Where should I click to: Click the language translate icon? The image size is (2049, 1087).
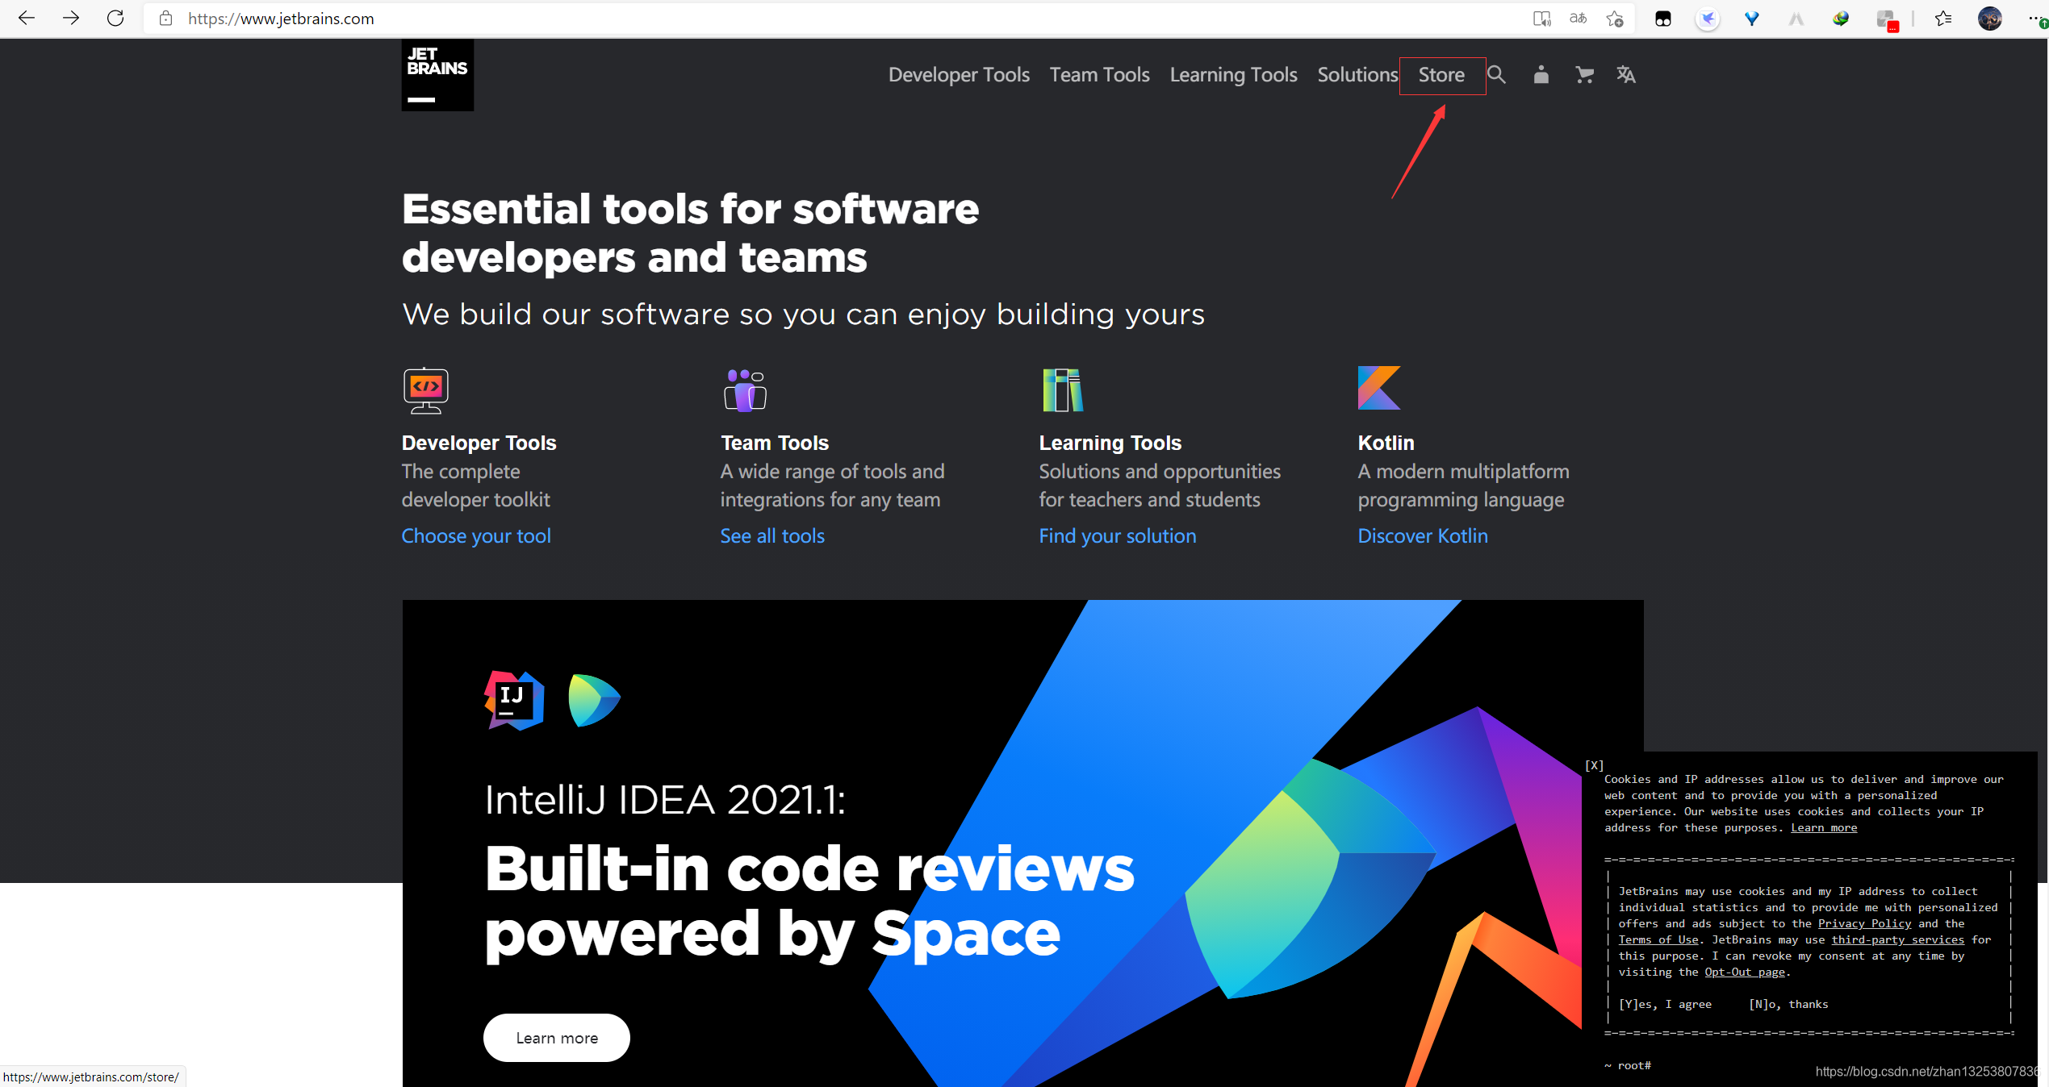pos(1625,75)
